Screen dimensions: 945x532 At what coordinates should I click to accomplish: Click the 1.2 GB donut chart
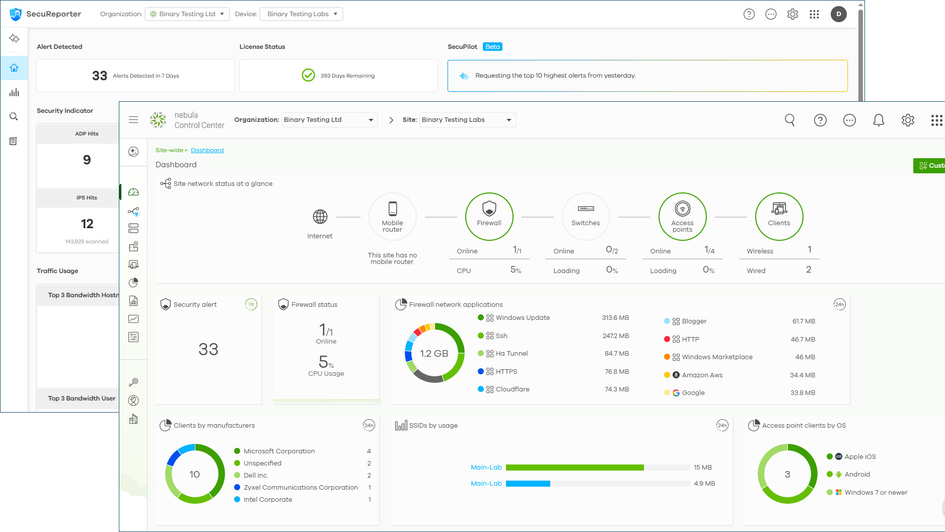click(x=434, y=353)
